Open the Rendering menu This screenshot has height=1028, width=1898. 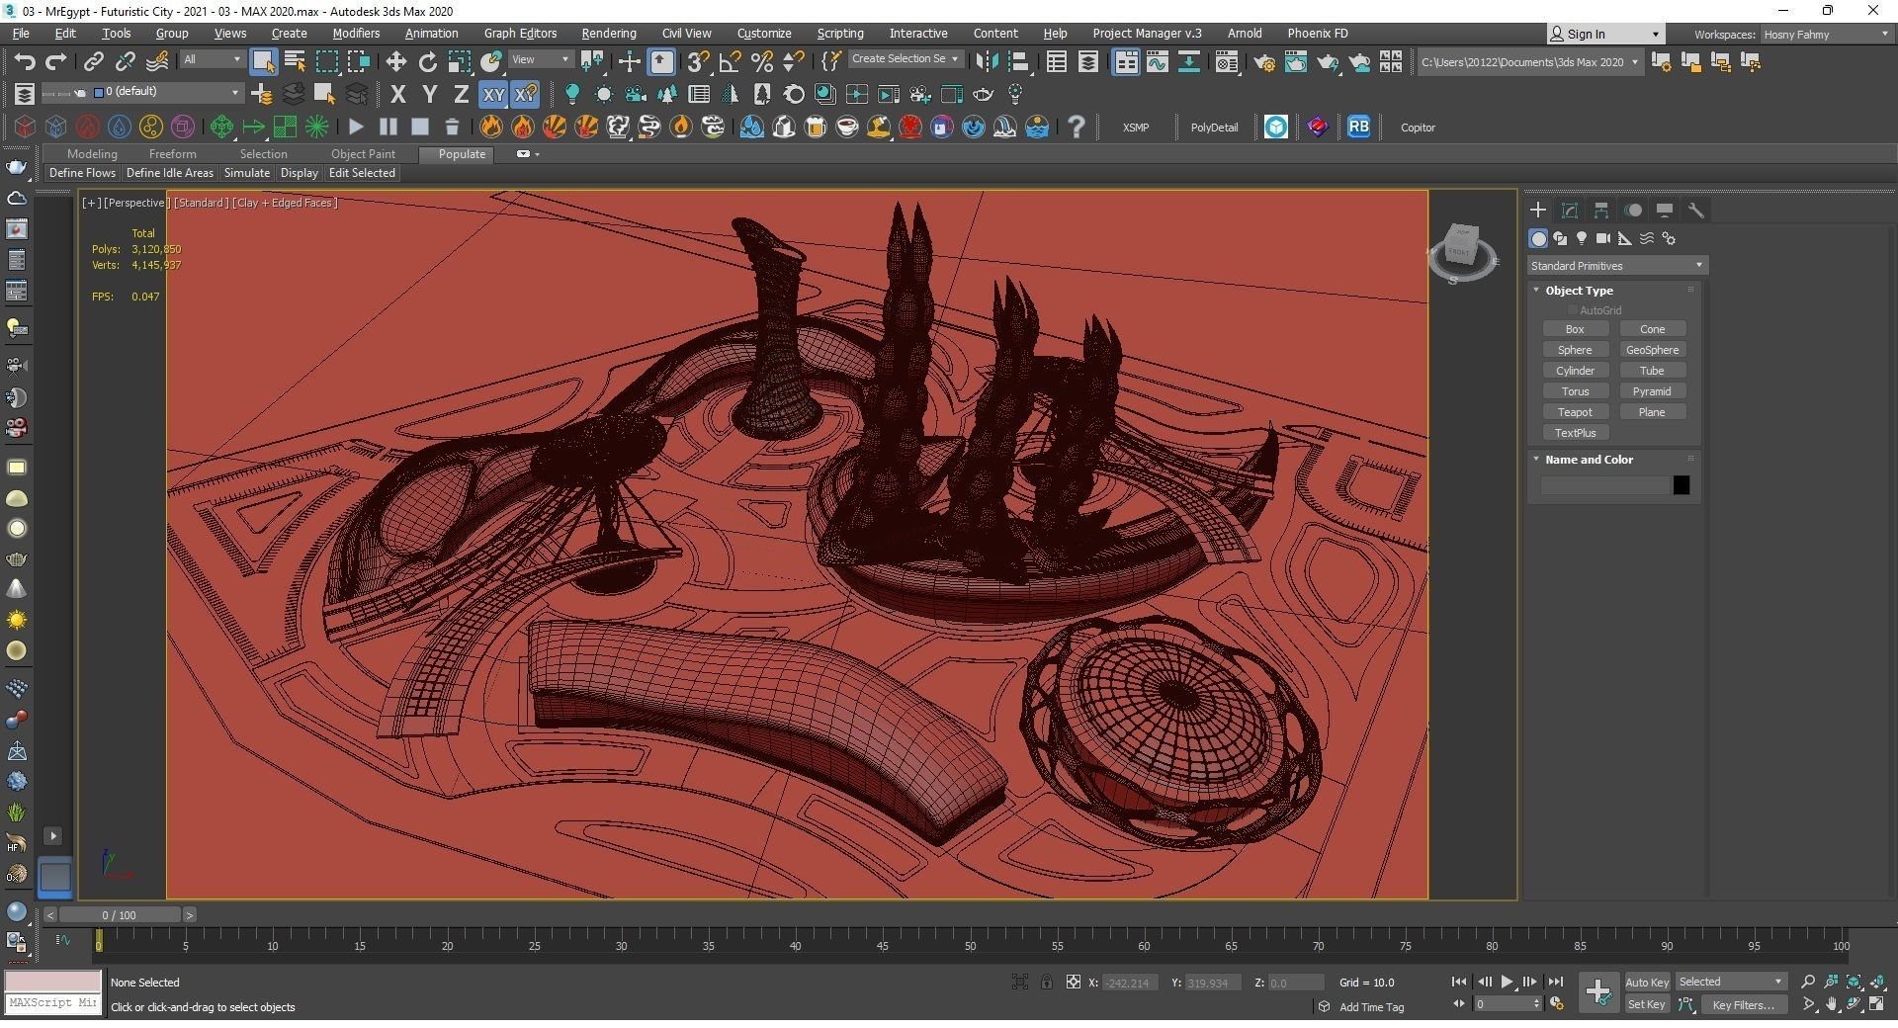608,34
